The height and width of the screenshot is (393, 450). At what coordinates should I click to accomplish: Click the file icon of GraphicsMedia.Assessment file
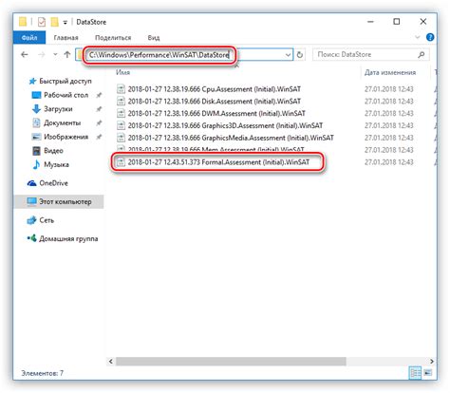[121, 138]
